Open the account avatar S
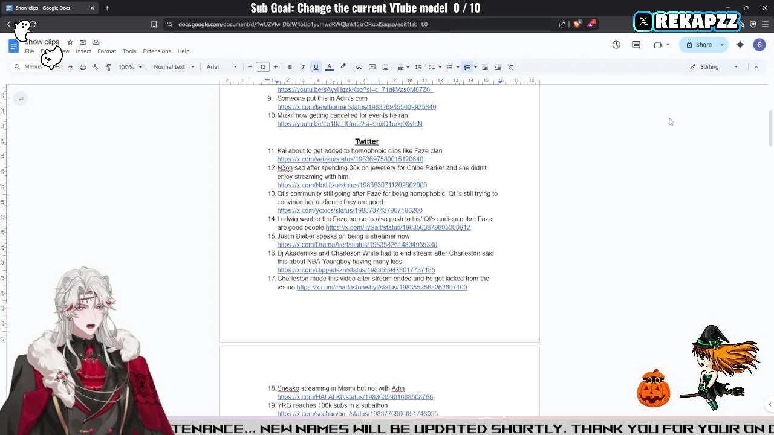The image size is (774, 435). click(759, 45)
